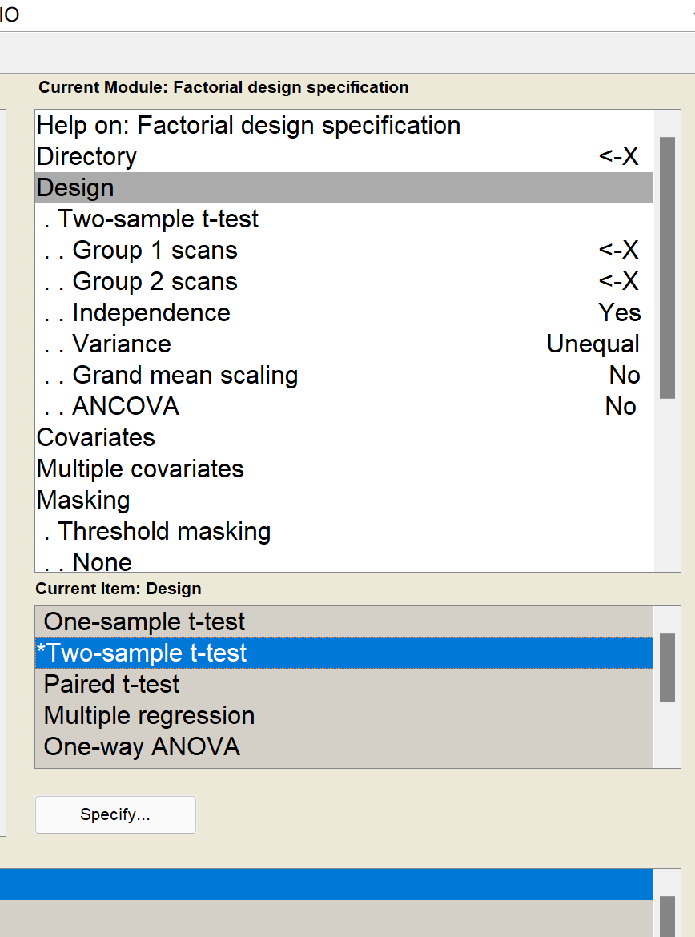Select Group 2 scans entry
The height and width of the screenshot is (937, 695).
tap(155, 282)
